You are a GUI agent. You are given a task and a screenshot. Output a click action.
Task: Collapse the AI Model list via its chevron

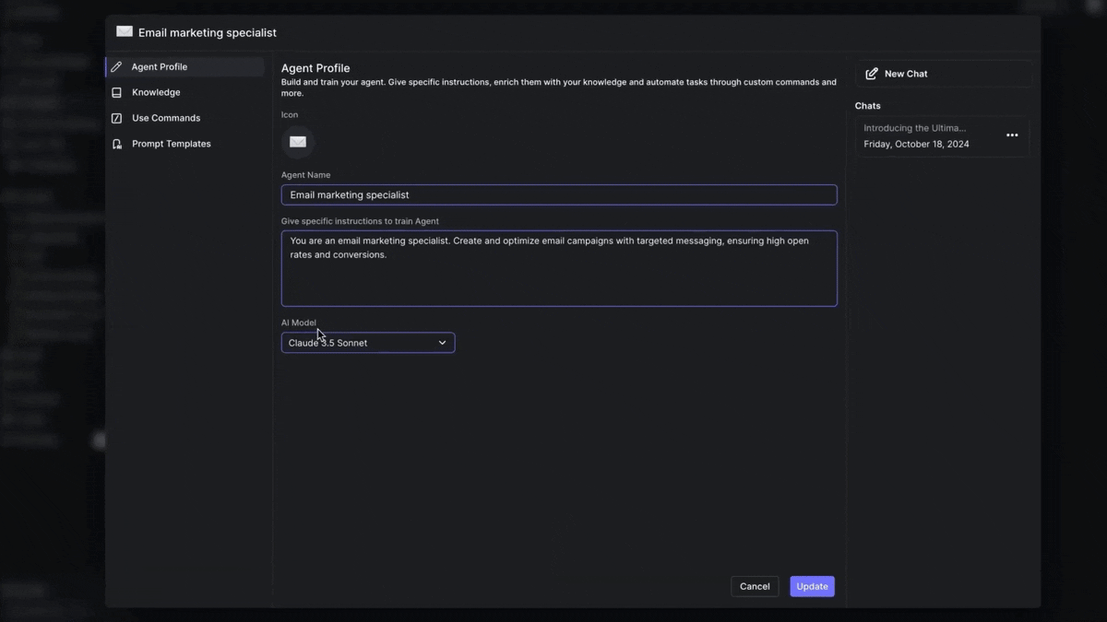pyautogui.click(x=442, y=342)
